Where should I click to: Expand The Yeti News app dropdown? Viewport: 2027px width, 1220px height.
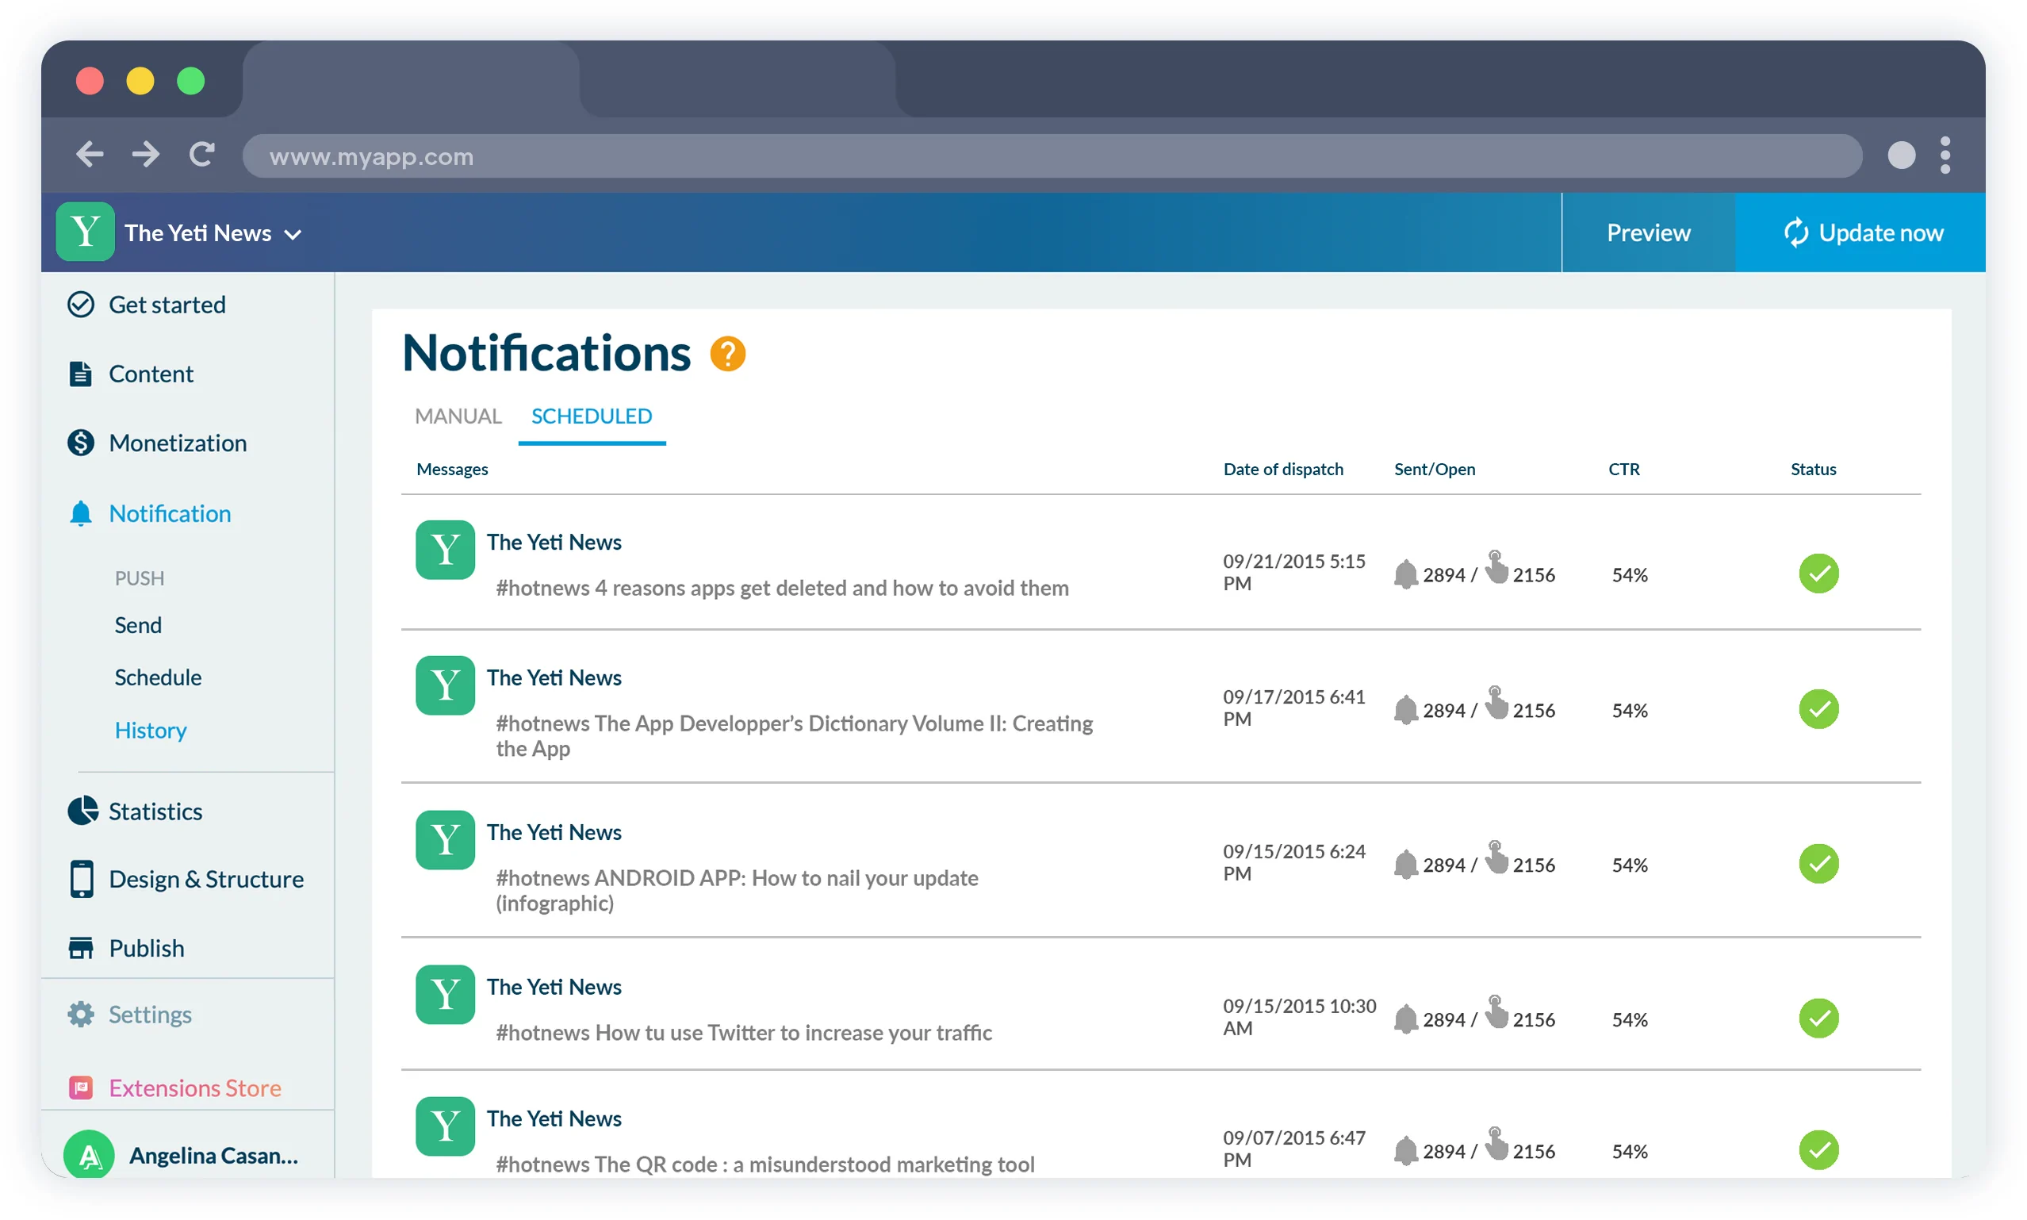(293, 235)
